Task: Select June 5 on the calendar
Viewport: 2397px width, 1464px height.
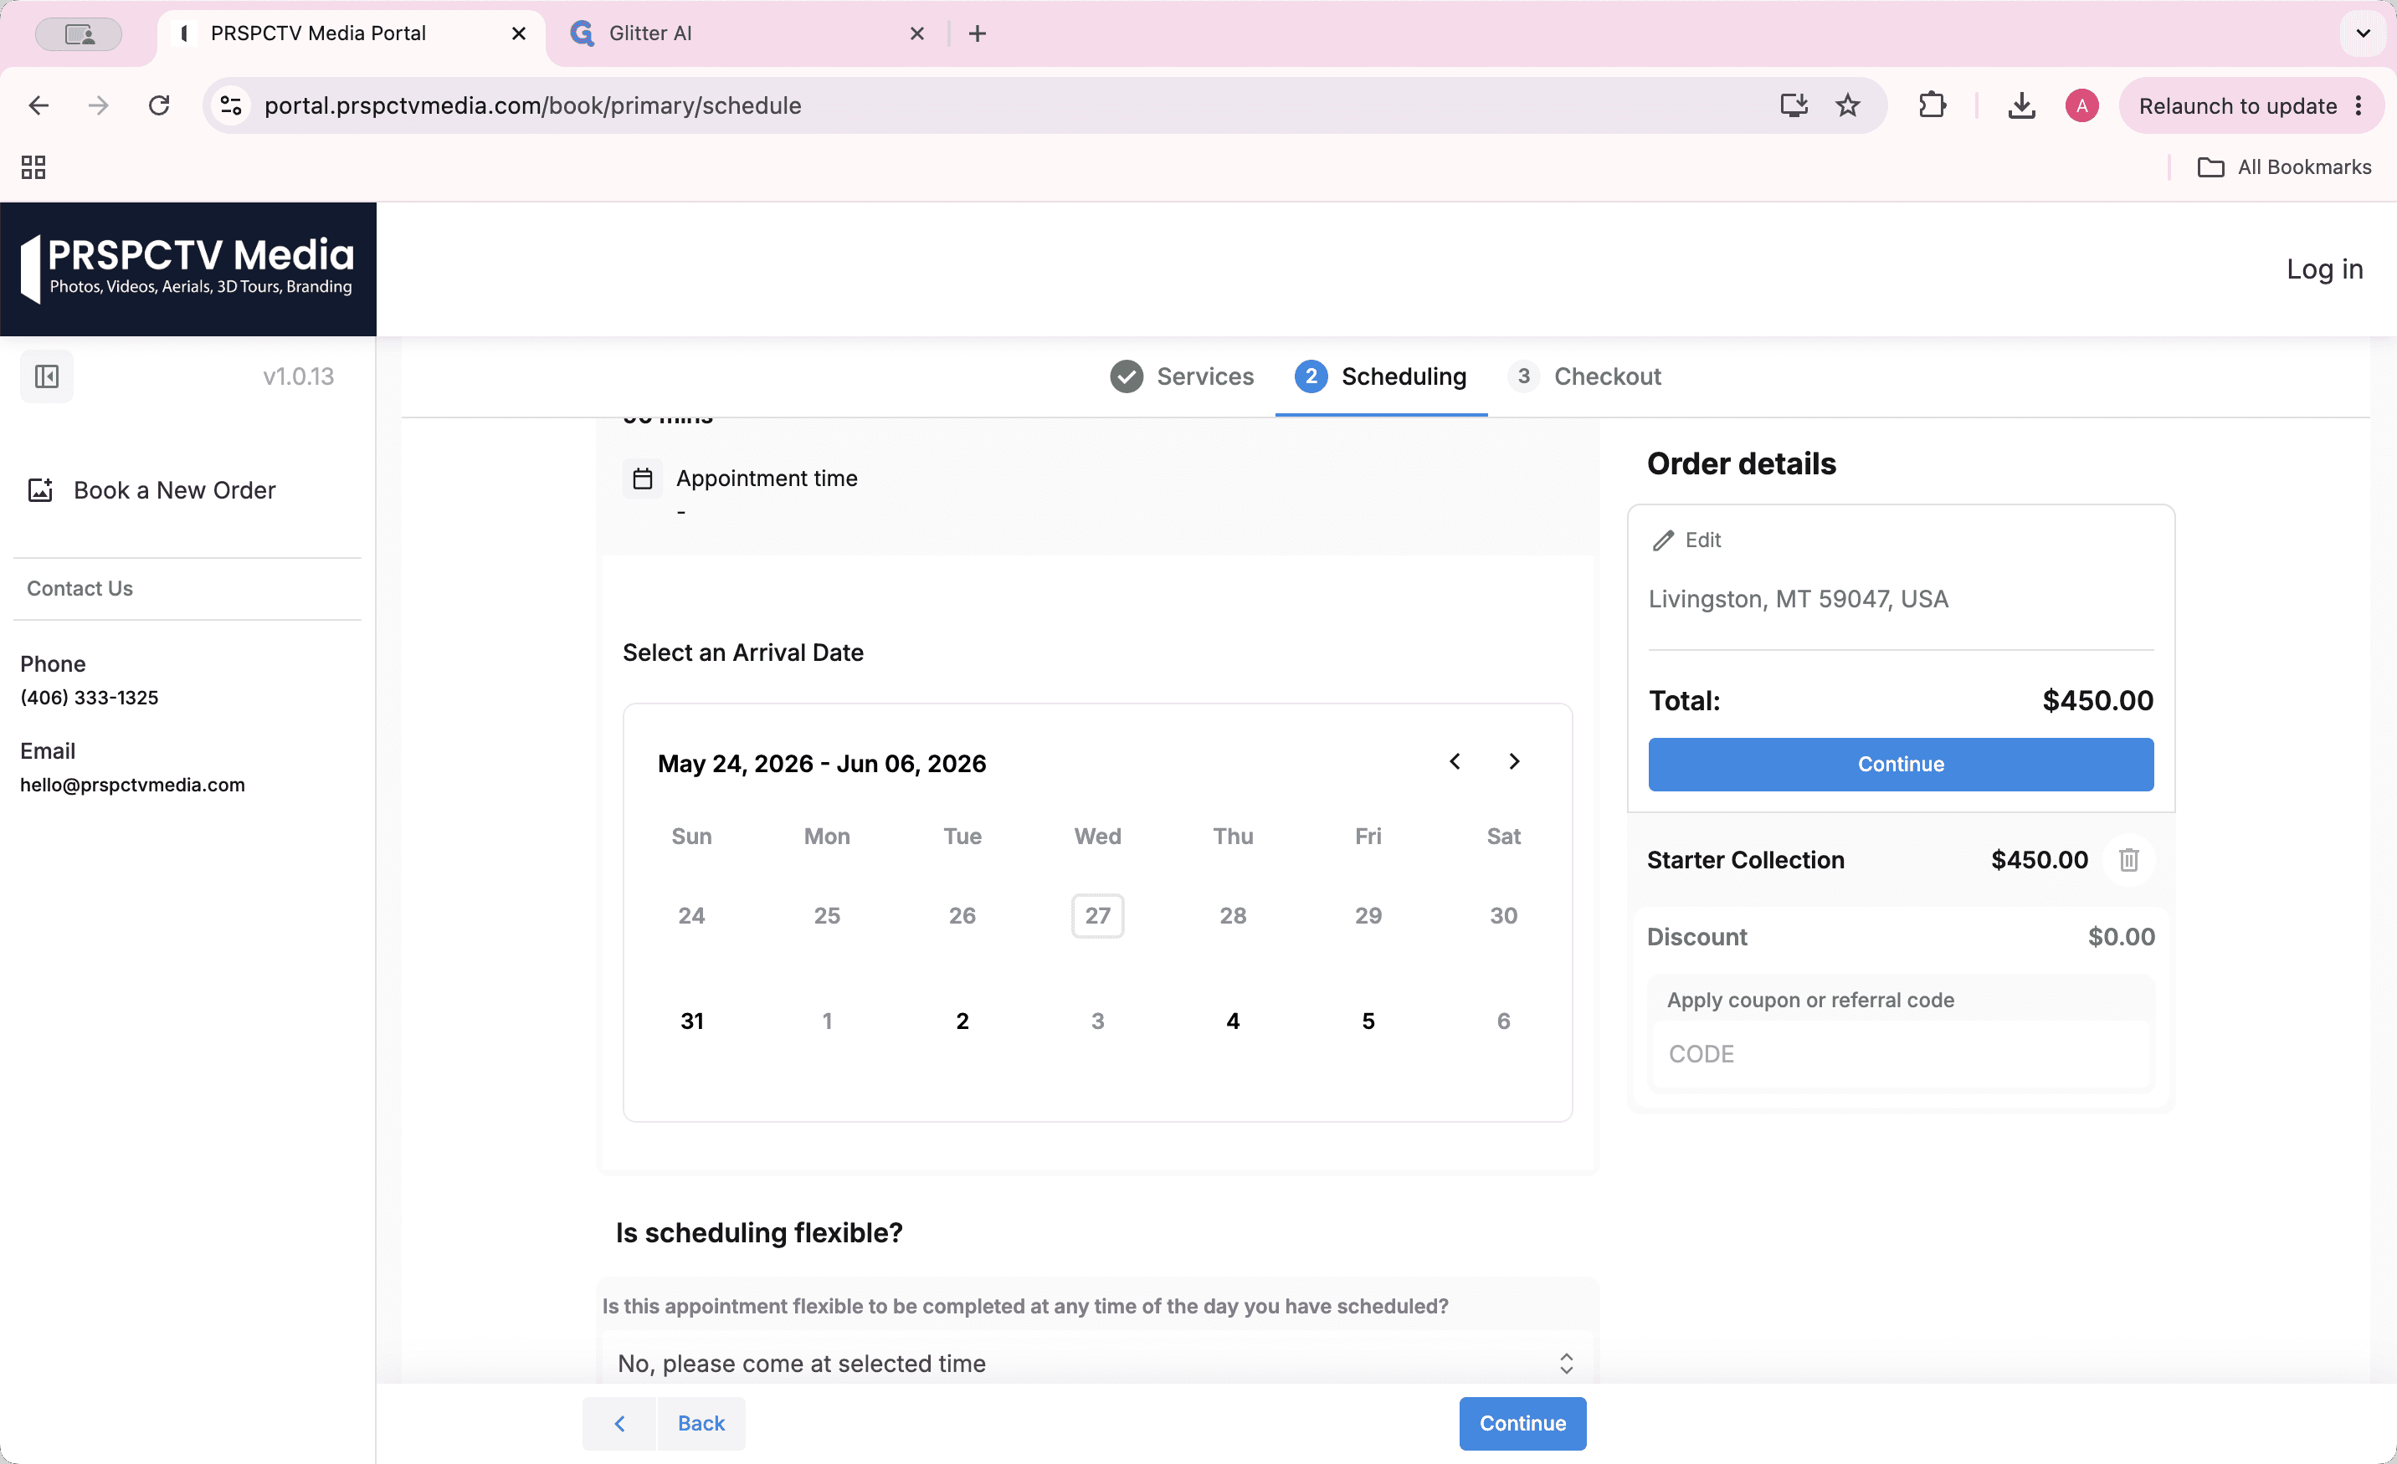Action: pyautogui.click(x=1368, y=1021)
